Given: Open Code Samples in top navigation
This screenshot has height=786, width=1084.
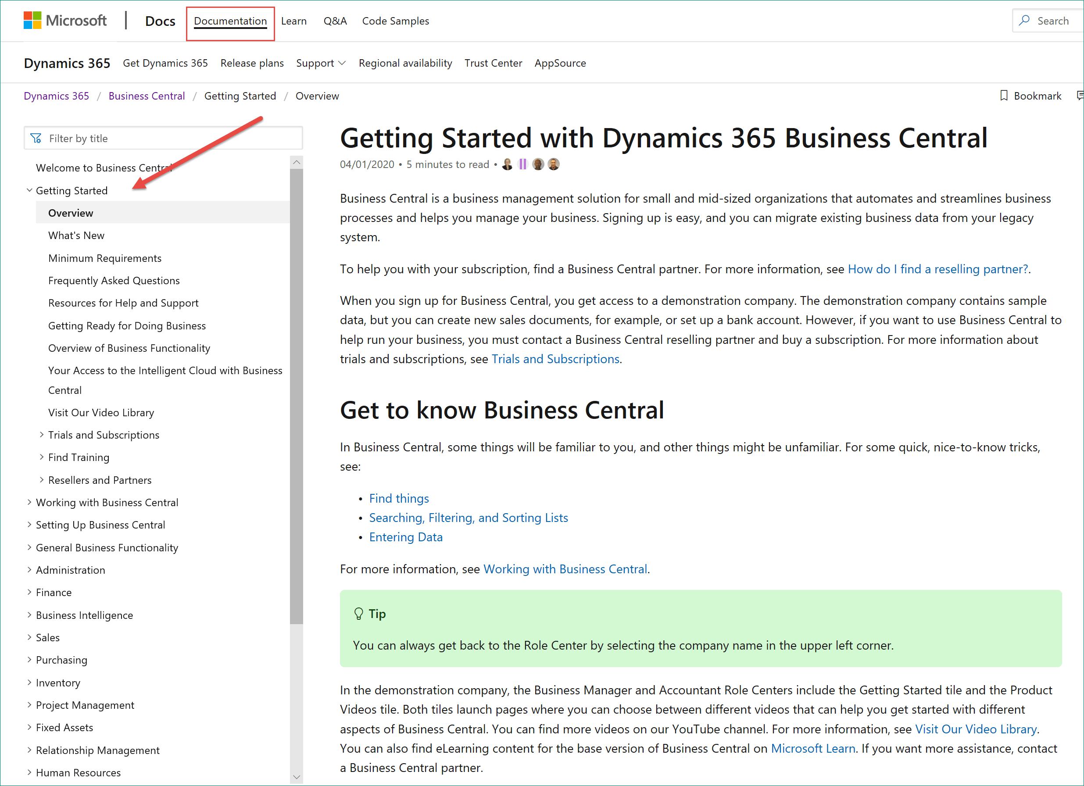Looking at the screenshot, I should pos(395,21).
